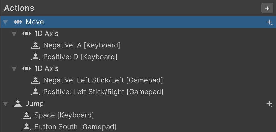The height and width of the screenshot is (132, 276).
Task: Click the button icon beside the Jump action
Action: point(18,103)
